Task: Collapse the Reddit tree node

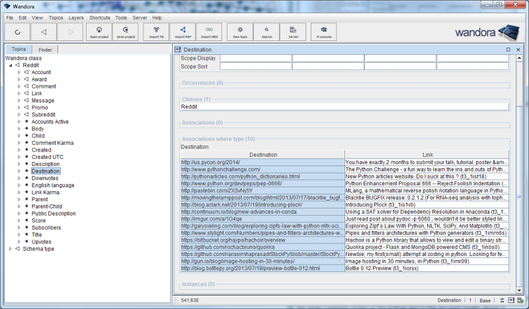Action: click(x=11, y=66)
